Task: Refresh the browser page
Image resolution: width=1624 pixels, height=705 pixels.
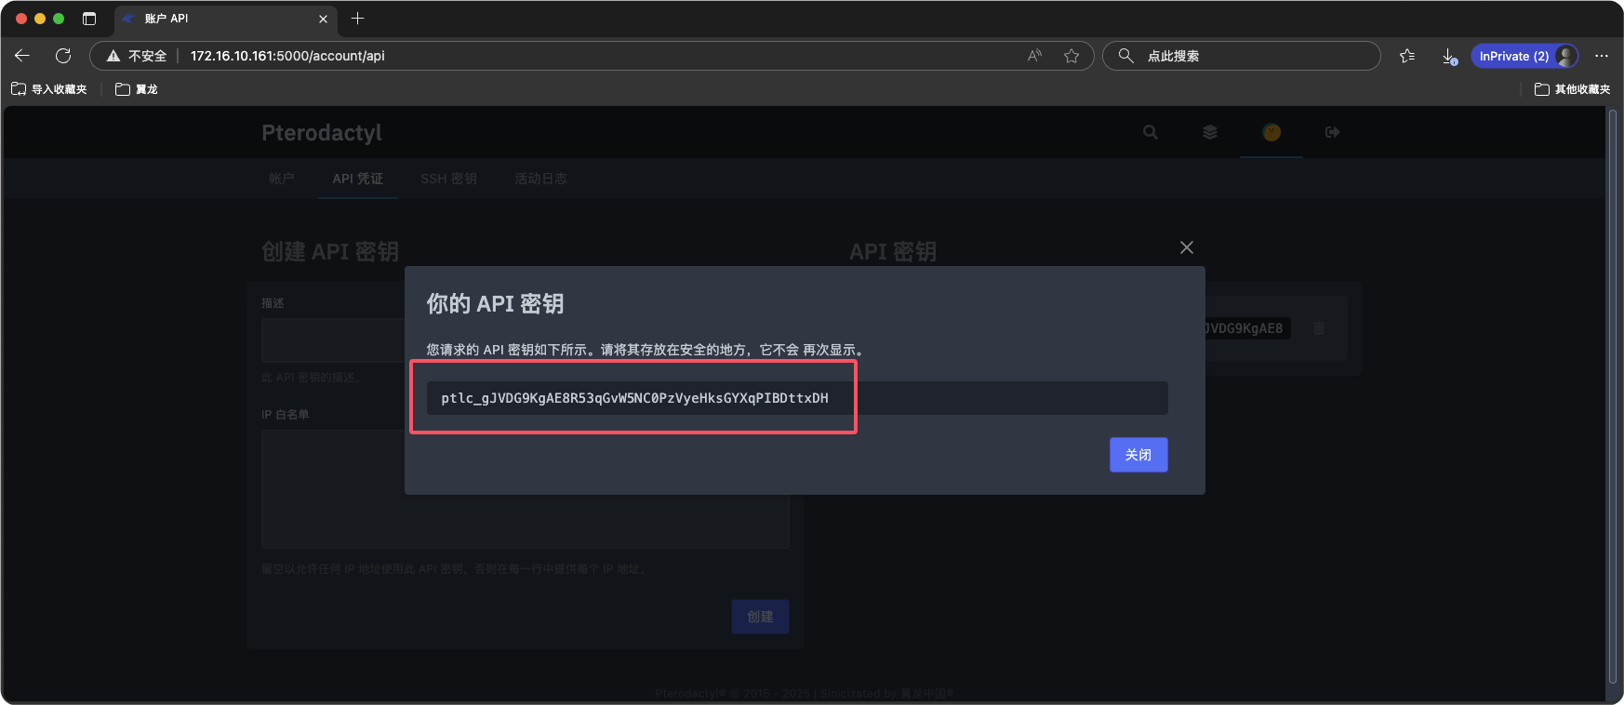Action: coord(63,56)
